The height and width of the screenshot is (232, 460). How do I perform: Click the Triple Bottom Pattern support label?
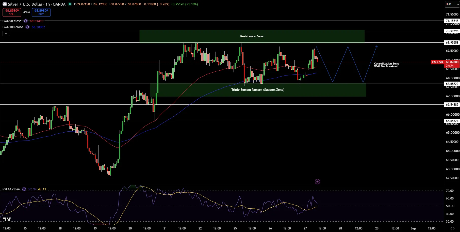coord(258,90)
